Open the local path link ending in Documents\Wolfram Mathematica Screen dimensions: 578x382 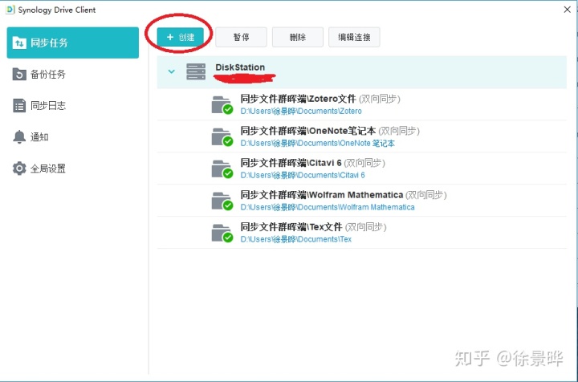click(328, 207)
